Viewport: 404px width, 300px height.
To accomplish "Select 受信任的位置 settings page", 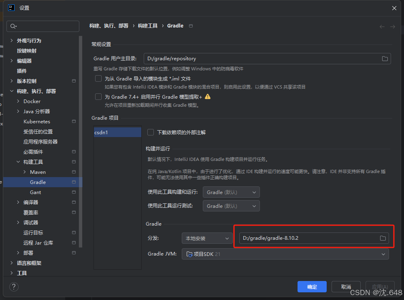I will 38,131.
